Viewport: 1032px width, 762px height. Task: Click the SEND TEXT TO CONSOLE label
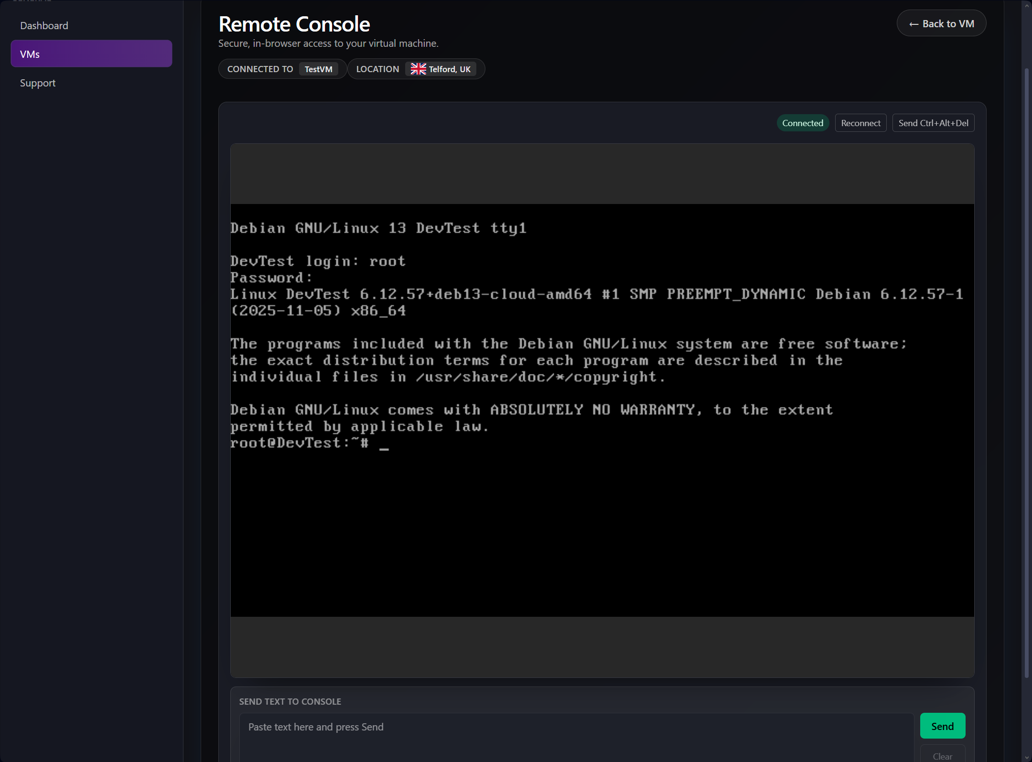(x=290, y=701)
